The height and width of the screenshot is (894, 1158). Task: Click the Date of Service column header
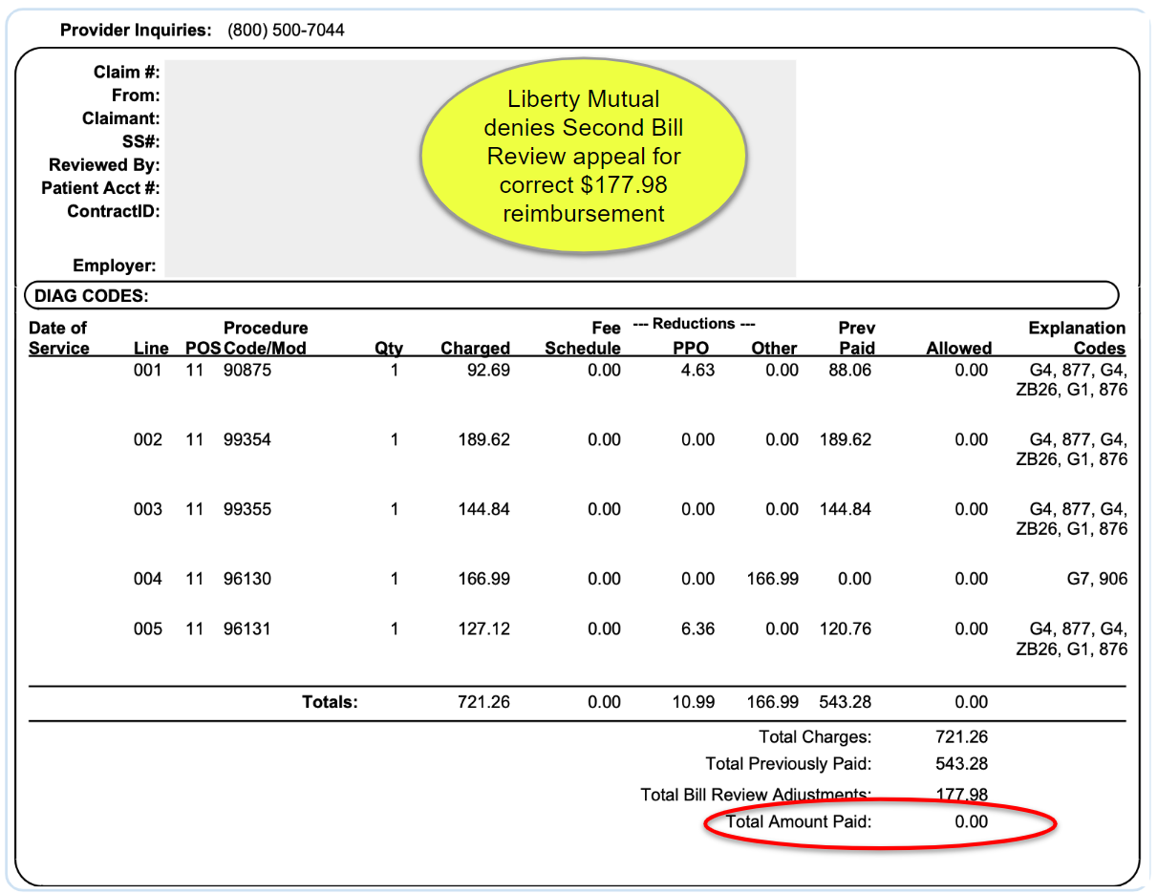point(58,338)
